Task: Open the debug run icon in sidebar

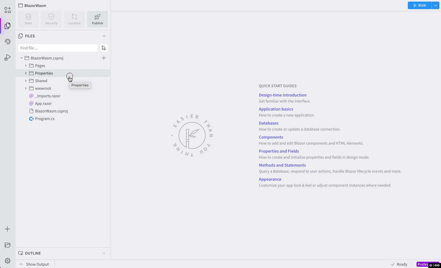Action: pyautogui.click(x=8, y=57)
